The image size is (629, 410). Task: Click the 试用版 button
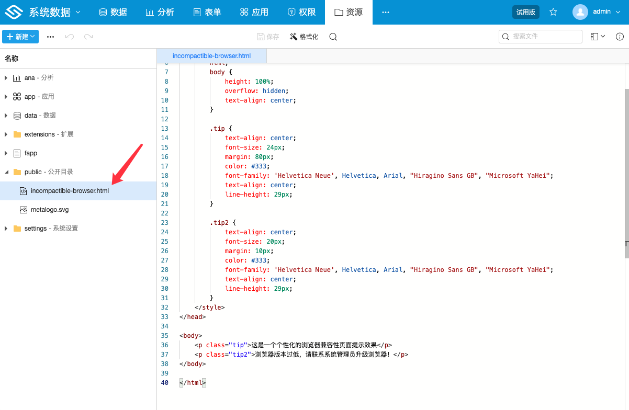point(525,12)
